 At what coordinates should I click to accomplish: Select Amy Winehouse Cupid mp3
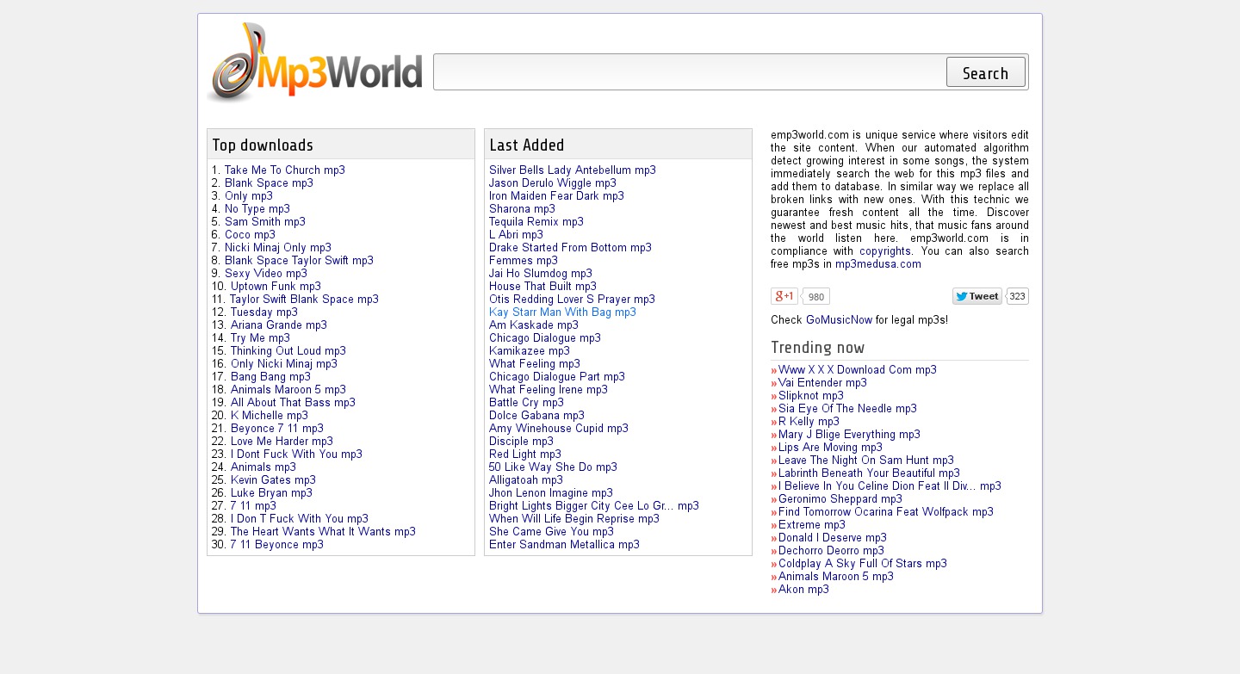(x=558, y=429)
